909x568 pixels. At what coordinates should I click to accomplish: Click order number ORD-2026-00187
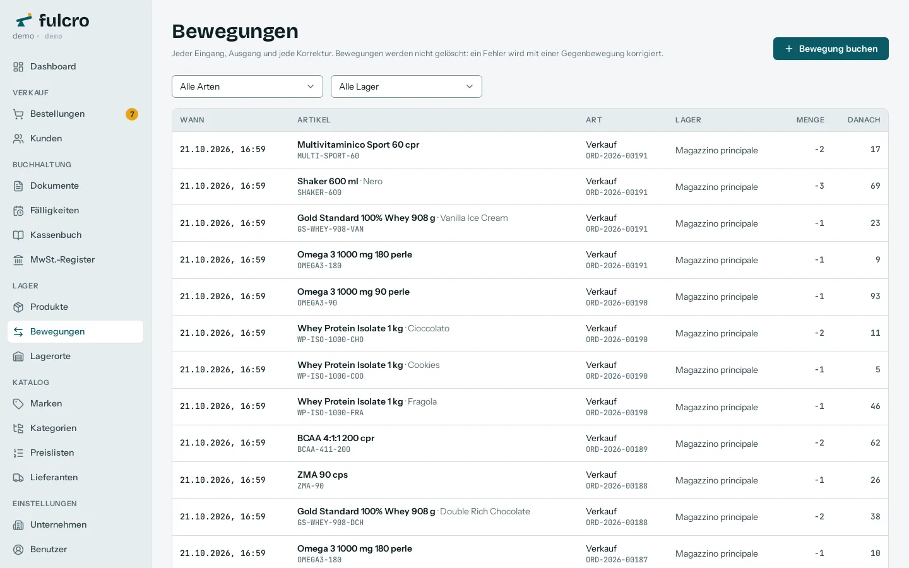(617, 560)
